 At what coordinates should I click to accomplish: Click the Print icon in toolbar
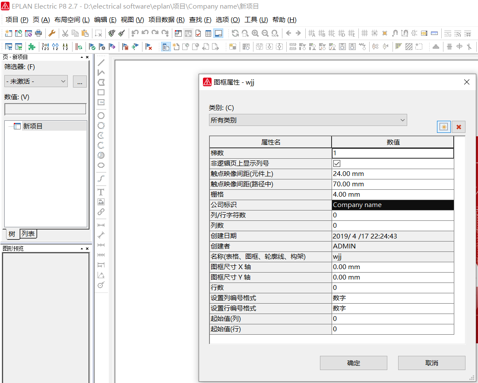(x=38, y=33)
